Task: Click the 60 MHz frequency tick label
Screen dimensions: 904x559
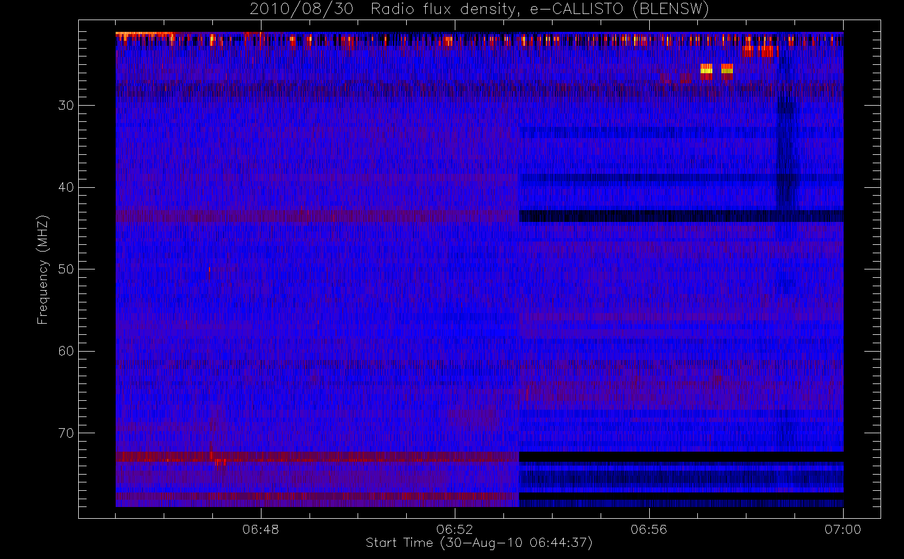Action: (x=66, y=351)
